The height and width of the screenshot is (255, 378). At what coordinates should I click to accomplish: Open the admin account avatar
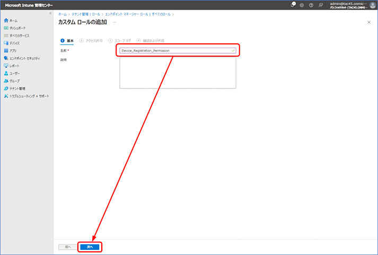(x=373, y=5)
